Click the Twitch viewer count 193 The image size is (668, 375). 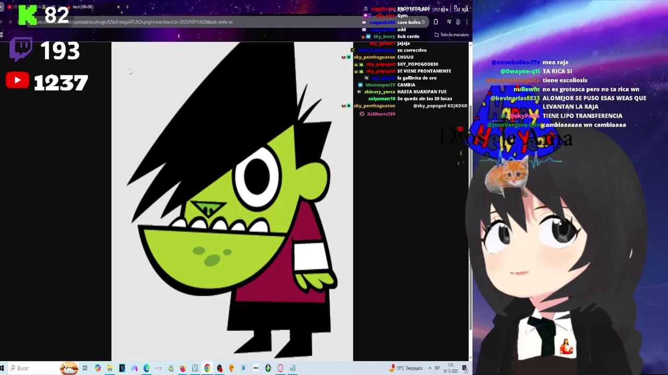59,51
